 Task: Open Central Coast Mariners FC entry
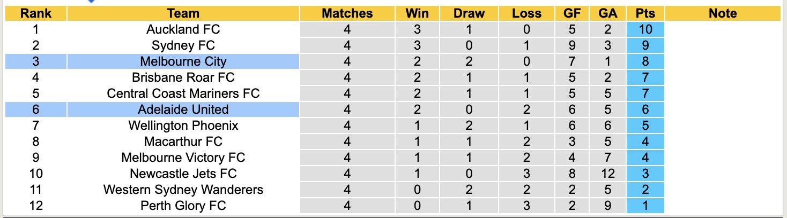pyautogui.click(x=183, y=94)
